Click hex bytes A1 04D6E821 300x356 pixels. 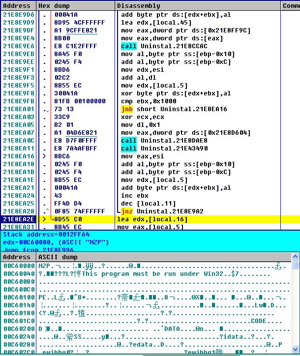click(76, 133)
